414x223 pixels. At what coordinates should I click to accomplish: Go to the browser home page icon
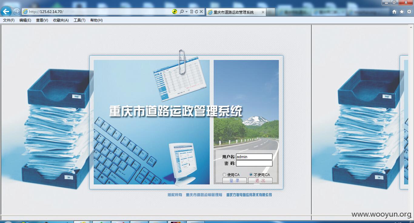pyautogui.click(x=394, y=12)
